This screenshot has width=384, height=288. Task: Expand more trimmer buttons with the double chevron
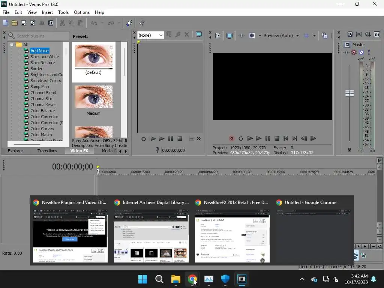click(x=199, y=139)
